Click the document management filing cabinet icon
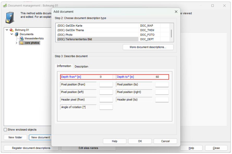Screen dimensions: 232x154 (10, 17)
